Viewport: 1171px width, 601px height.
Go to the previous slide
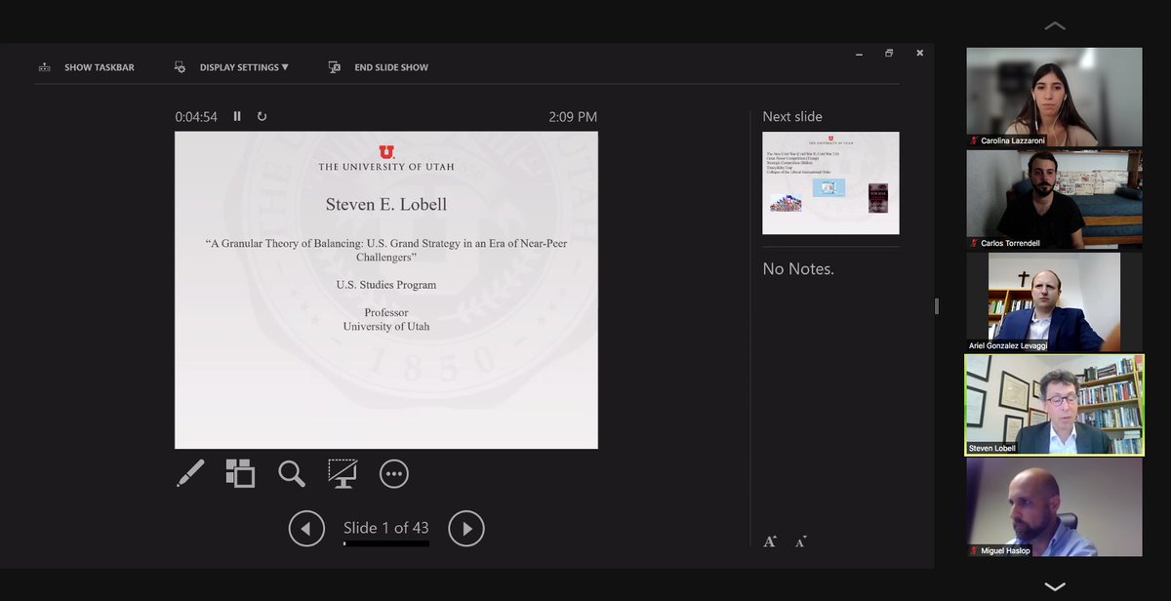coord(306,529)
